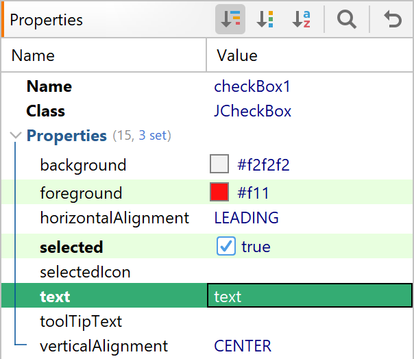Screen dimensions: 414x359
Task: Click the red foreground color swatch
Action: [219, 192]
